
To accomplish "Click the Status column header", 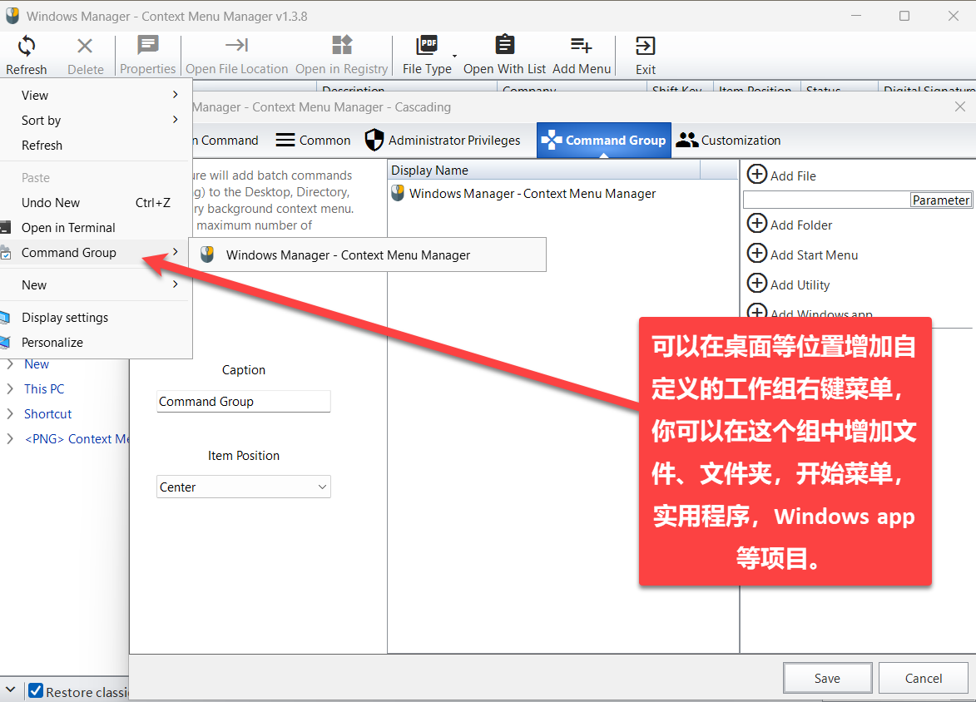I will pyautogui.click(x=839, y=87).
